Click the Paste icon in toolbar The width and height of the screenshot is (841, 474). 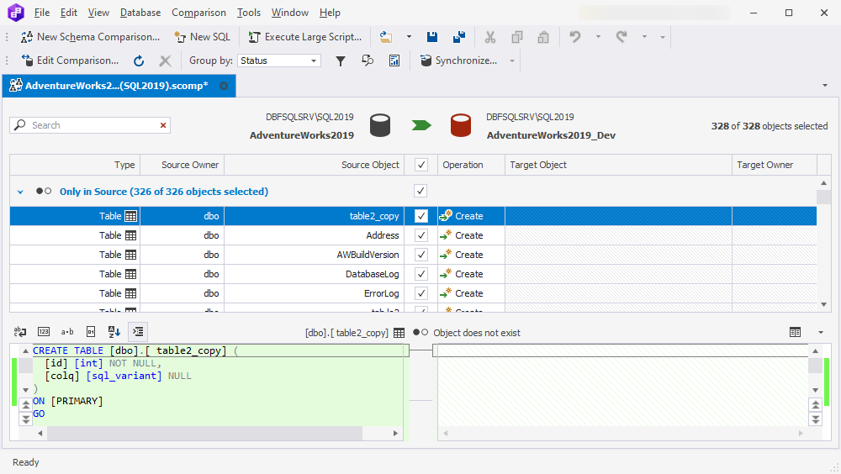tap(543, 37)
